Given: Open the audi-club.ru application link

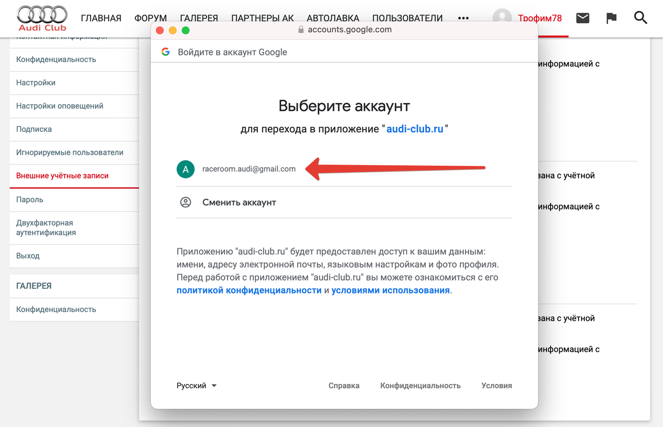Looking at the screenshot, I should coord(415,129).
